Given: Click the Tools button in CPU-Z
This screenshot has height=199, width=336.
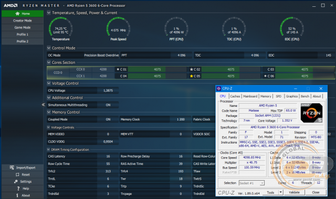Looking at the screenshot, I should [270, 192].
